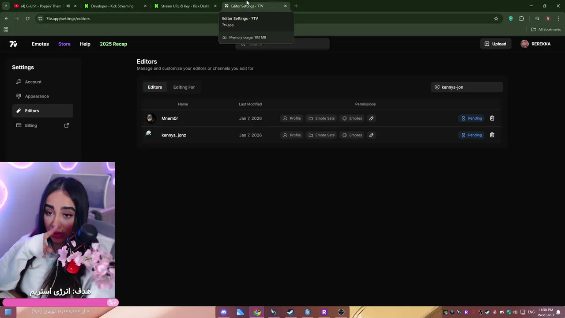Open the browser three-dot menu
Viewport: 565px width, 318px height.
559,19
